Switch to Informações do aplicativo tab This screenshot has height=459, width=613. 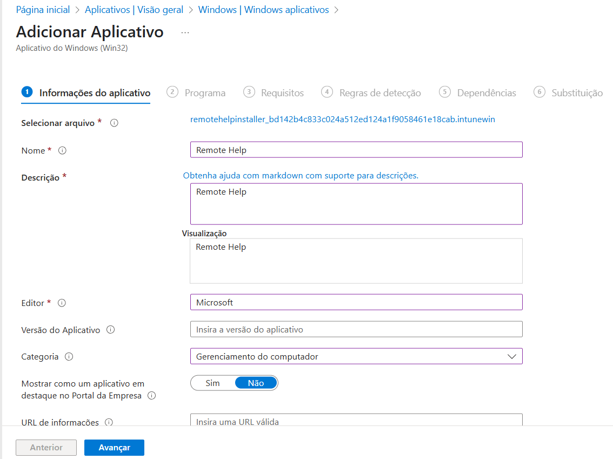86,93
